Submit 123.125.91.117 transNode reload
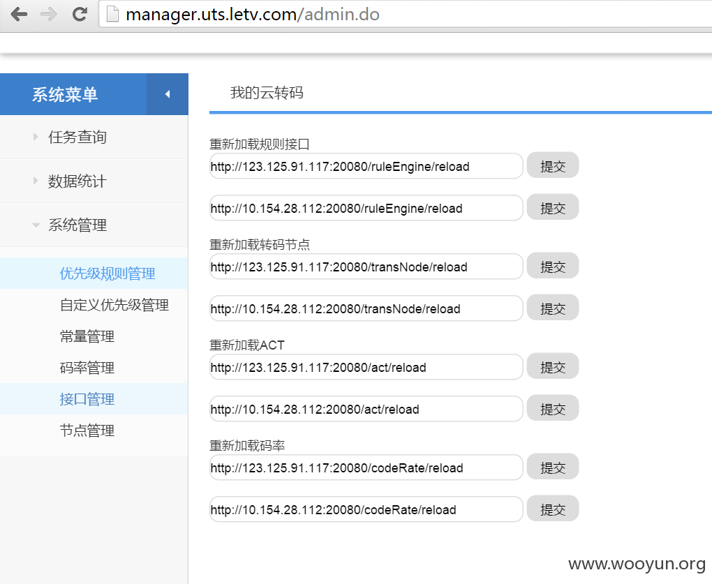This screenshot has height=584, width=712. (553, 266)
